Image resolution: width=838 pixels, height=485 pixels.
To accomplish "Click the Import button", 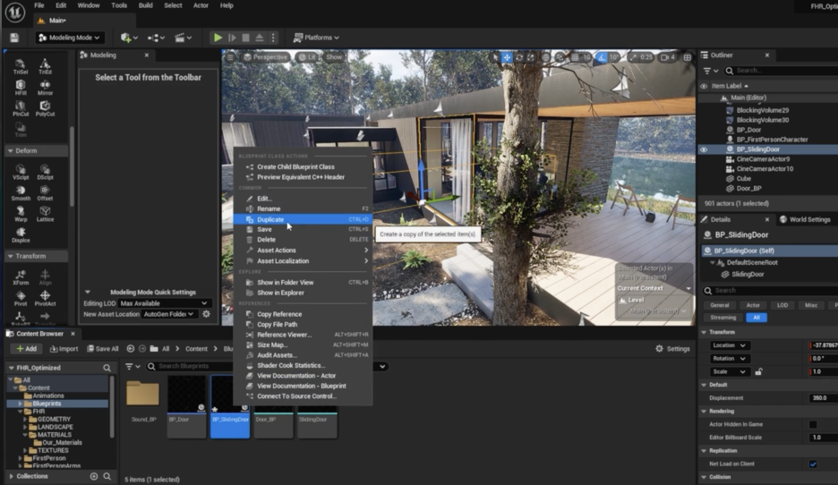I will tap(64, 349).
